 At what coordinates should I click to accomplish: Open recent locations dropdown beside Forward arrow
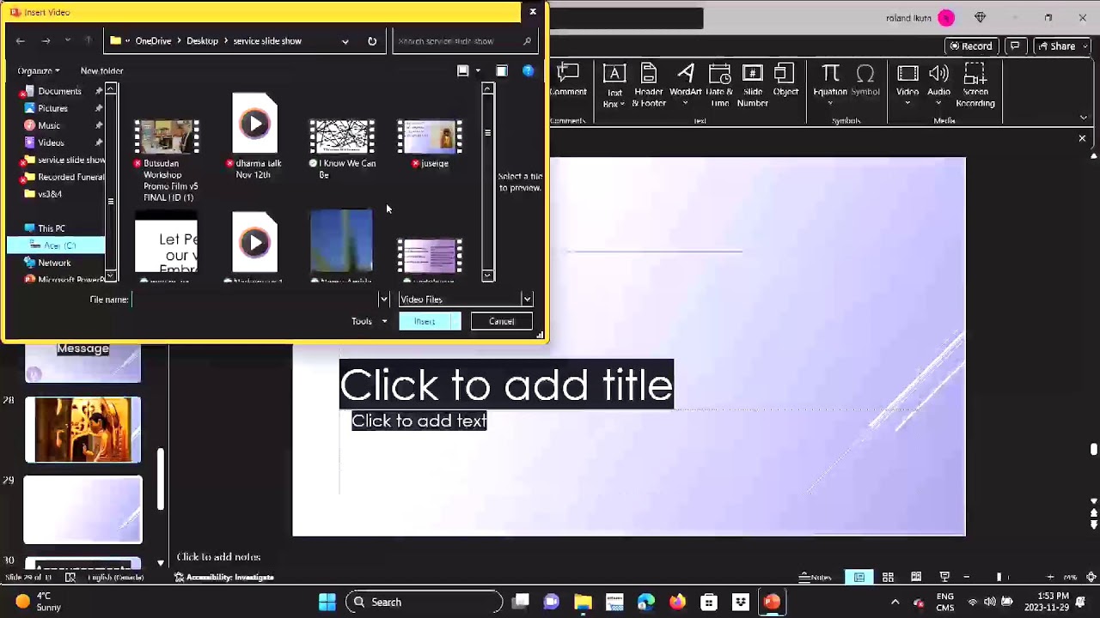(67, 40)
